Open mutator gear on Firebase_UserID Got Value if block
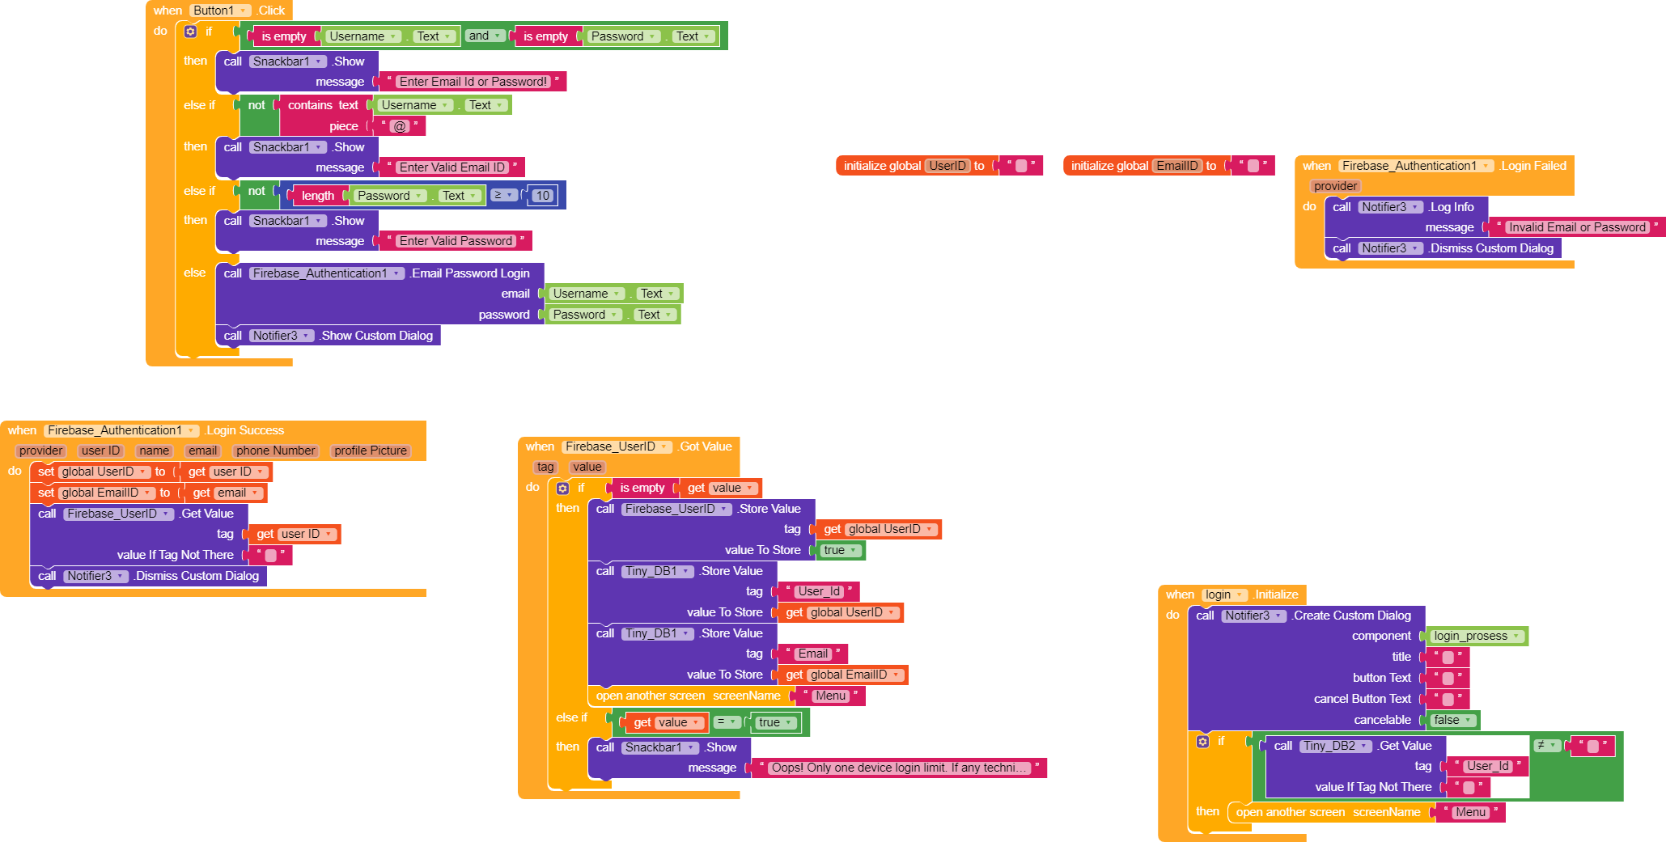This screenshot has height=842, width=1666. pos(562,488)
